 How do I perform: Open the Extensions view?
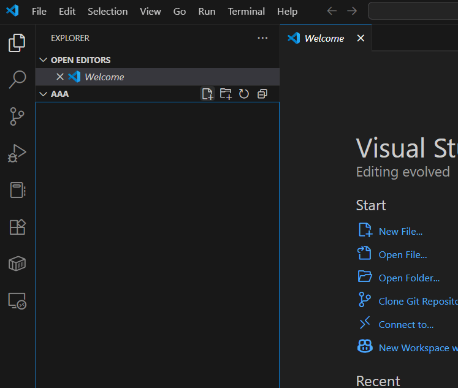click(x=18, y=227)
